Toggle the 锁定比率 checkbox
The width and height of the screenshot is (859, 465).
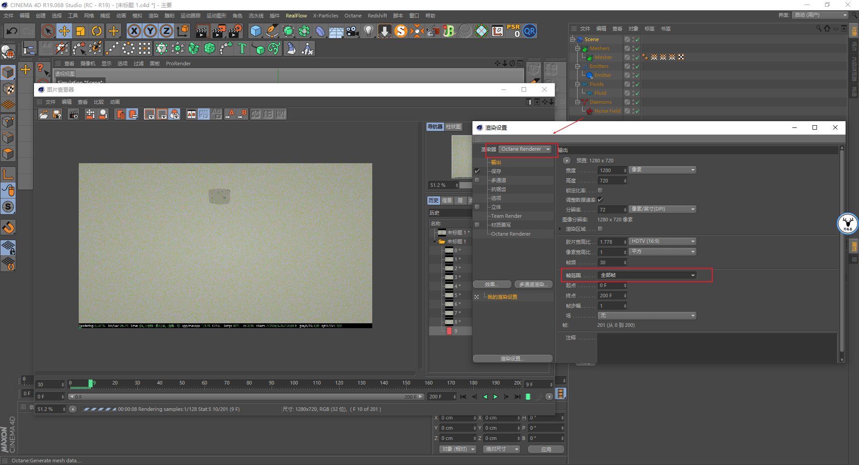point(600,190)
